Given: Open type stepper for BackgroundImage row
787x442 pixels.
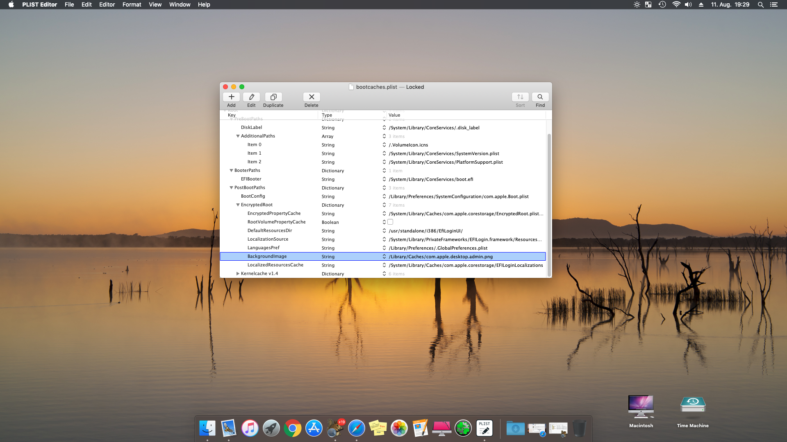Looking at the screenshot, I should tap(384, 257).
